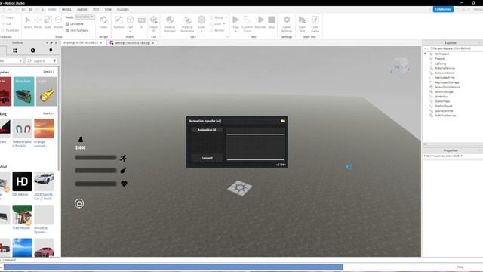Viewport: 483px width, 272px height.
Task: Click the Toolbox Search field
Action: coord(39,60)
